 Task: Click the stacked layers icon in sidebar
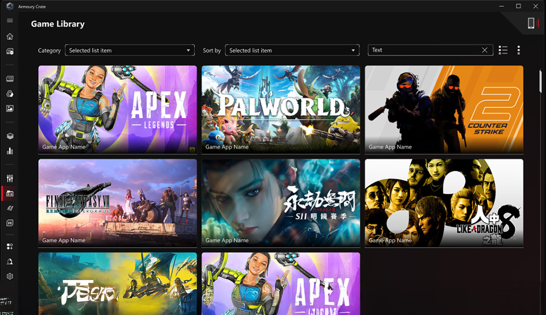(x=10, y=136)
